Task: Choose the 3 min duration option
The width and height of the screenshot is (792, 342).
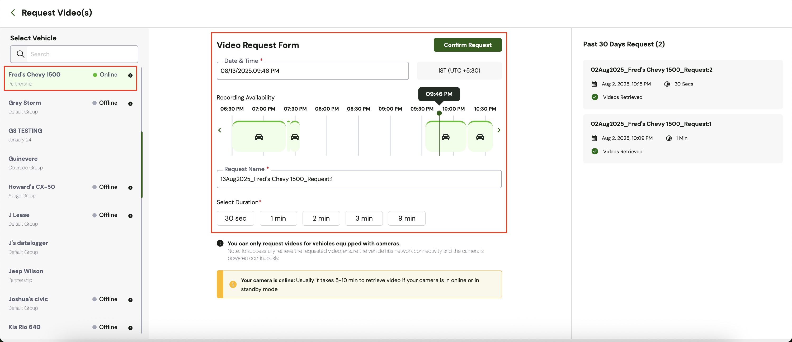Action: (364, 218)
